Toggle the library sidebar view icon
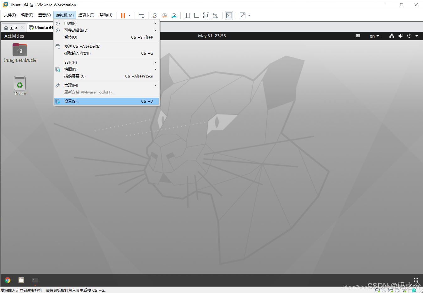The image size is (423, 293). pos(187,15)
